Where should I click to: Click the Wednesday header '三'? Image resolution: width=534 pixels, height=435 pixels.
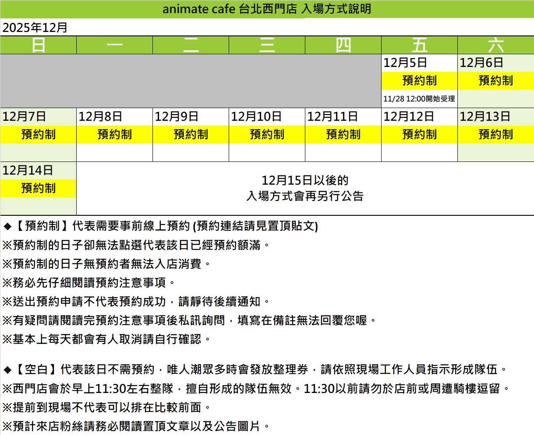pyautogui.click(x=267, y=45)
